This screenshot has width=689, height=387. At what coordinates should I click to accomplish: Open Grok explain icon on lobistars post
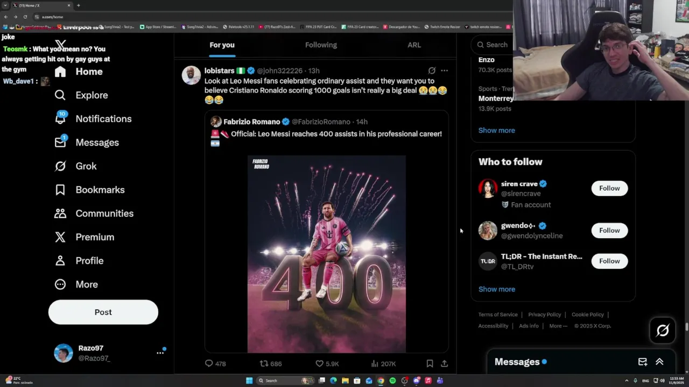click(x=432, y=70)
